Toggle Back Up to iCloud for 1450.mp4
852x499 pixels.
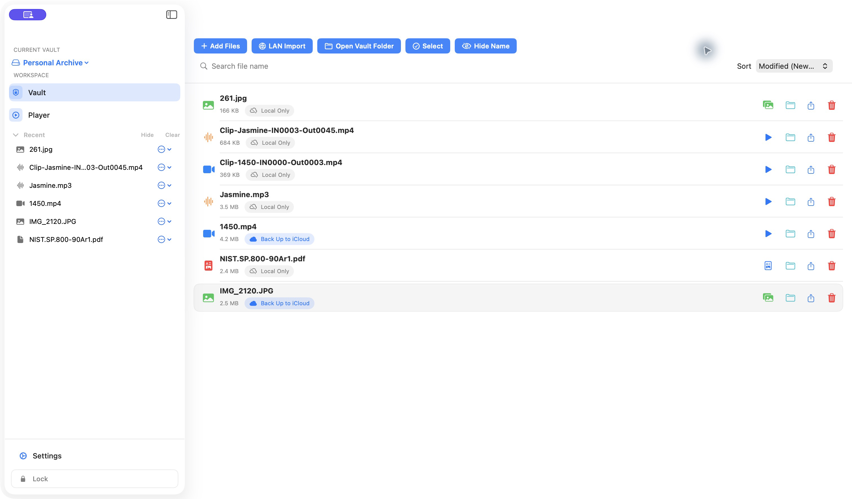pyautogui.click(x=279, y=239)
